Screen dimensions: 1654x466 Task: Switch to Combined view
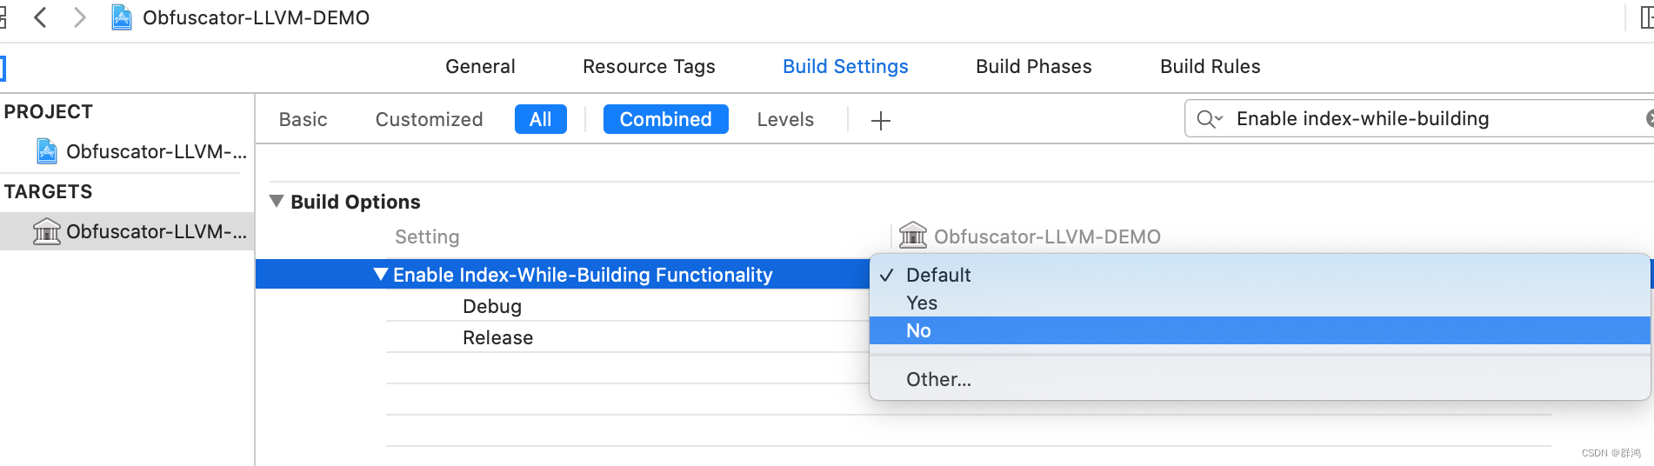665,119
